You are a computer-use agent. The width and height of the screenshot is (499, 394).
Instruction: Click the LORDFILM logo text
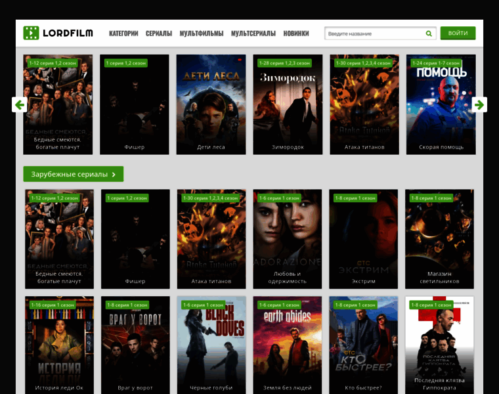point(68,33)
